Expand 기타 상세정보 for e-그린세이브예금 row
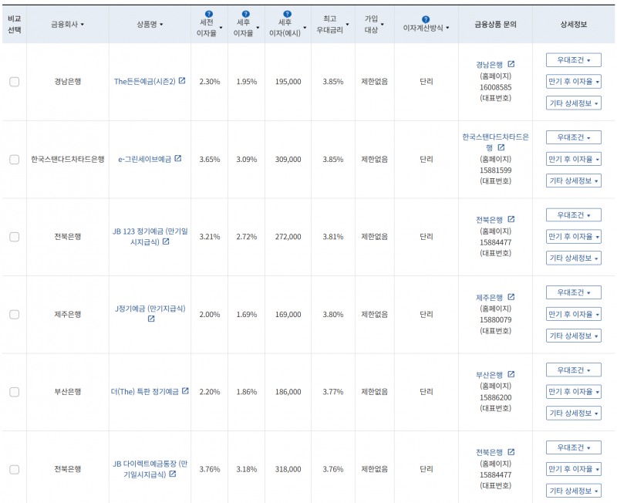The height and width of the screenshot is (503, 617). coord(574,181)
